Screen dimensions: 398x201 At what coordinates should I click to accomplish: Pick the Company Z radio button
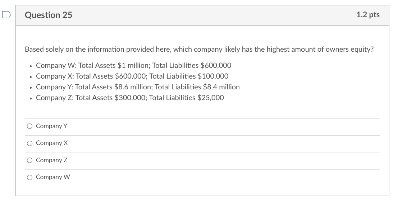30,160
